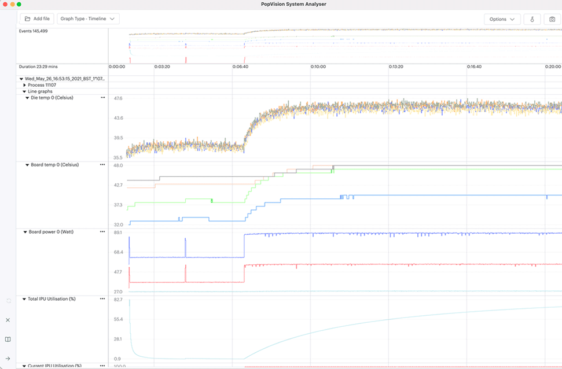
Task: Open the three-dot menu for Current IPU Utilisation
Action: [x=102, y=366]
